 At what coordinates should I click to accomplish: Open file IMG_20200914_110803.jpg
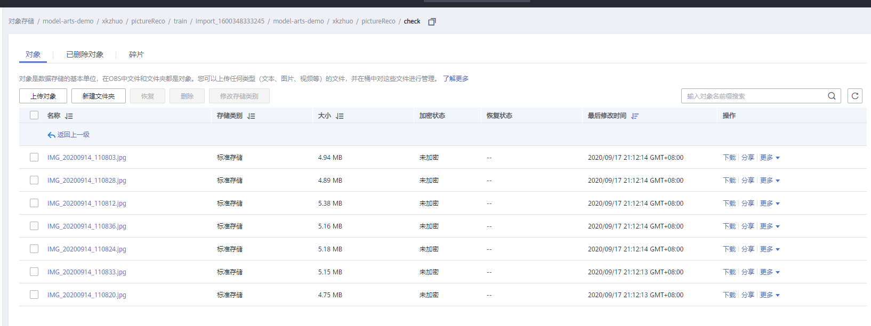pyautogui.click(x=87, y=158)
